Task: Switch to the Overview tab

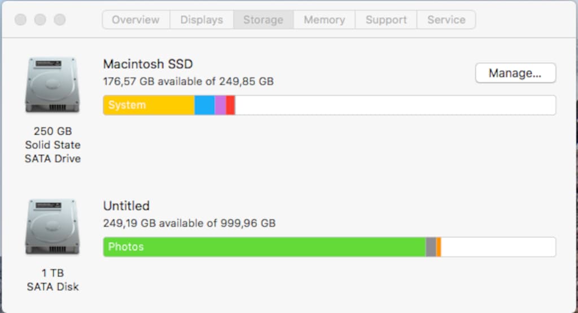Action: coord(136,20)
